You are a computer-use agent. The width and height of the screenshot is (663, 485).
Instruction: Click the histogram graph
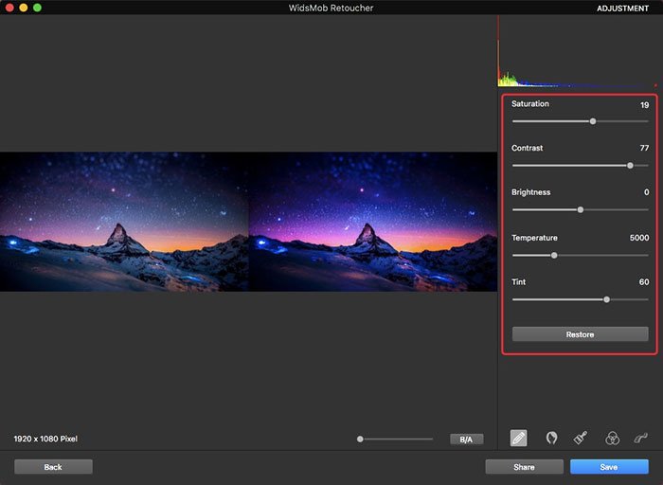click(578, 51)
